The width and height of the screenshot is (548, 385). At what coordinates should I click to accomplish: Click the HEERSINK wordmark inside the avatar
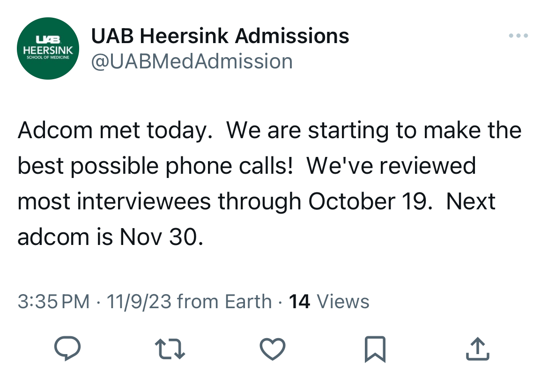pos(48,50)
